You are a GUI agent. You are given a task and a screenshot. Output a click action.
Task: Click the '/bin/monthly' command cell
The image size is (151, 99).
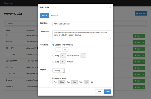tap(31, 48)
